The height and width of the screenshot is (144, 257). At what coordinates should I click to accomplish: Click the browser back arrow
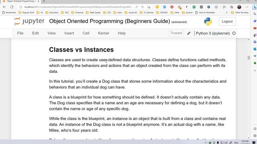tap(4, 7)
